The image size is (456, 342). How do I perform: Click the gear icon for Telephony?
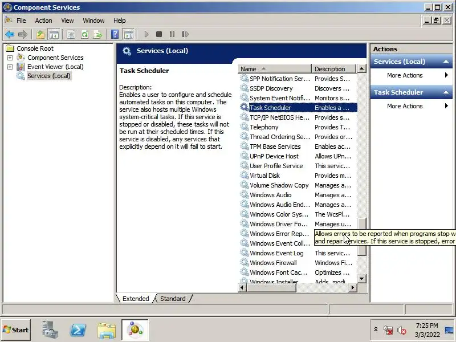245,127
